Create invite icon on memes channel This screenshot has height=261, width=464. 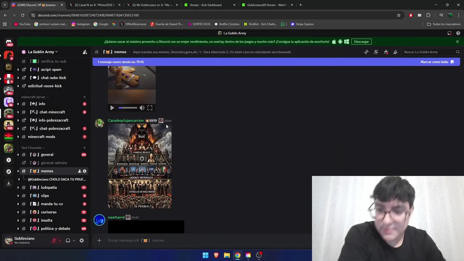click(x=80, y=171)
